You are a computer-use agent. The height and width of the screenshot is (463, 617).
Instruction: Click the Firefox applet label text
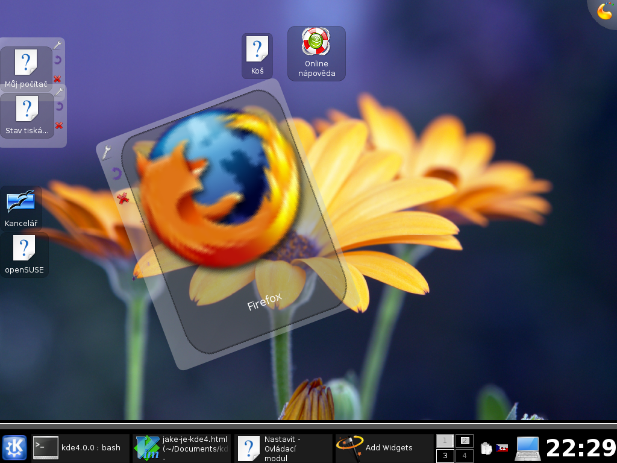tap(265, 301)
